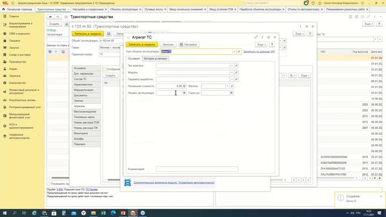The height and width of the screenshot is (217, 386).
Task: Select 'Нормы расхода ГСМ' section
Action: 86,122
